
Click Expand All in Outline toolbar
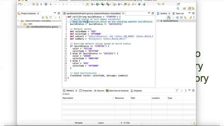point(177,17)
